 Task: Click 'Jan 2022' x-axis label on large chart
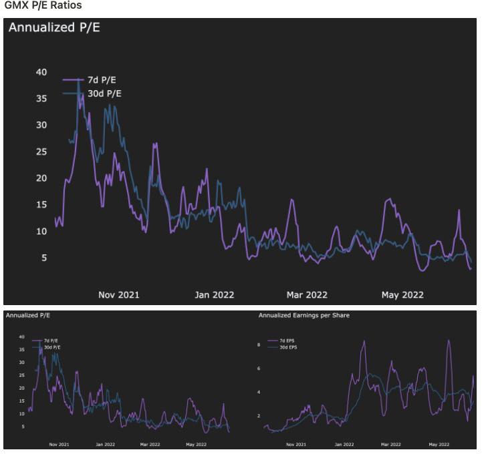(x=214, y=295)
